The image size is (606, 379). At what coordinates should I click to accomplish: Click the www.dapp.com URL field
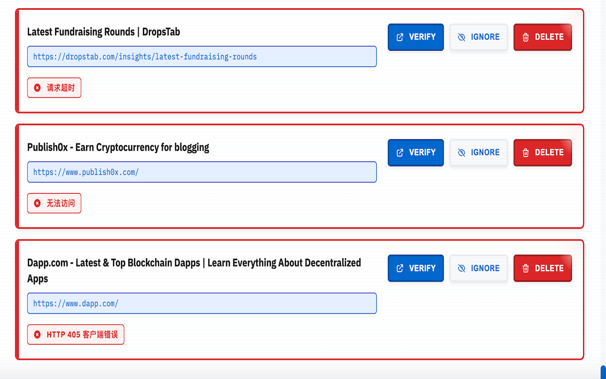click(x=202, y=303)
